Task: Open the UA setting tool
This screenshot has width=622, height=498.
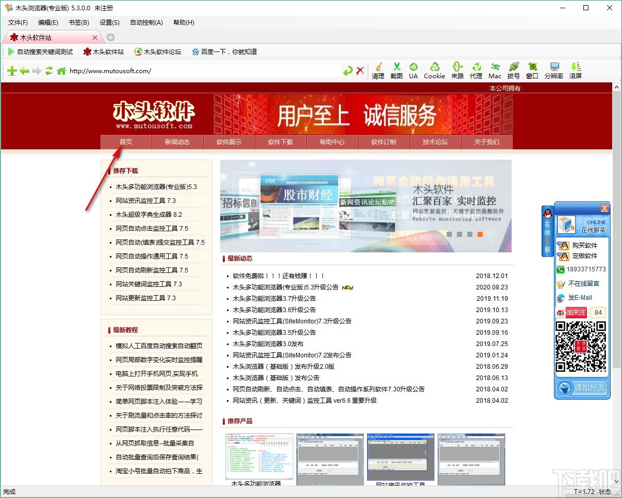Action: pos(413,71)
